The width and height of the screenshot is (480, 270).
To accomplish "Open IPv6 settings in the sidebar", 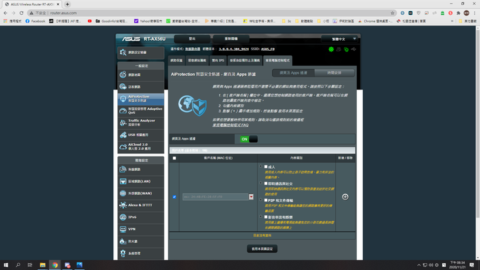I will pyautogui.click(x=141, y=217).
